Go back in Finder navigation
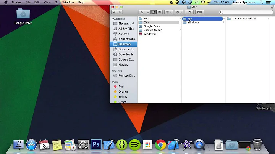The image size is (275, 154). [114, 12]
